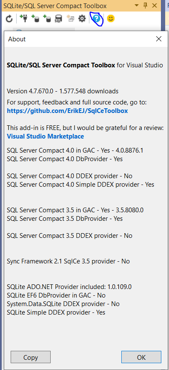The image size is (169, 370).
Task: Close the About dialog with the X
Action: pyautogui.click(x=159, y=39)
